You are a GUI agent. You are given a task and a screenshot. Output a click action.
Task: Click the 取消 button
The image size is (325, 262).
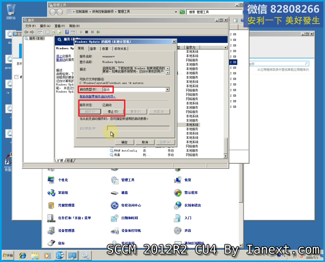(145, 142)
